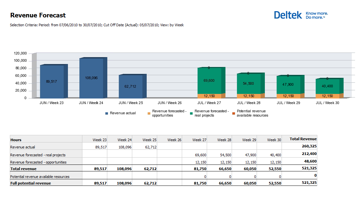
Task: Select the Full potential revenue row label
Action: (31, 183)
